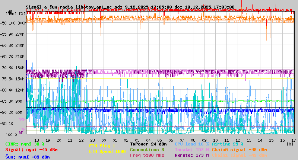Click the '-50 100 300M' axis label
Screen dimensions: 298x160
point(13,23)
